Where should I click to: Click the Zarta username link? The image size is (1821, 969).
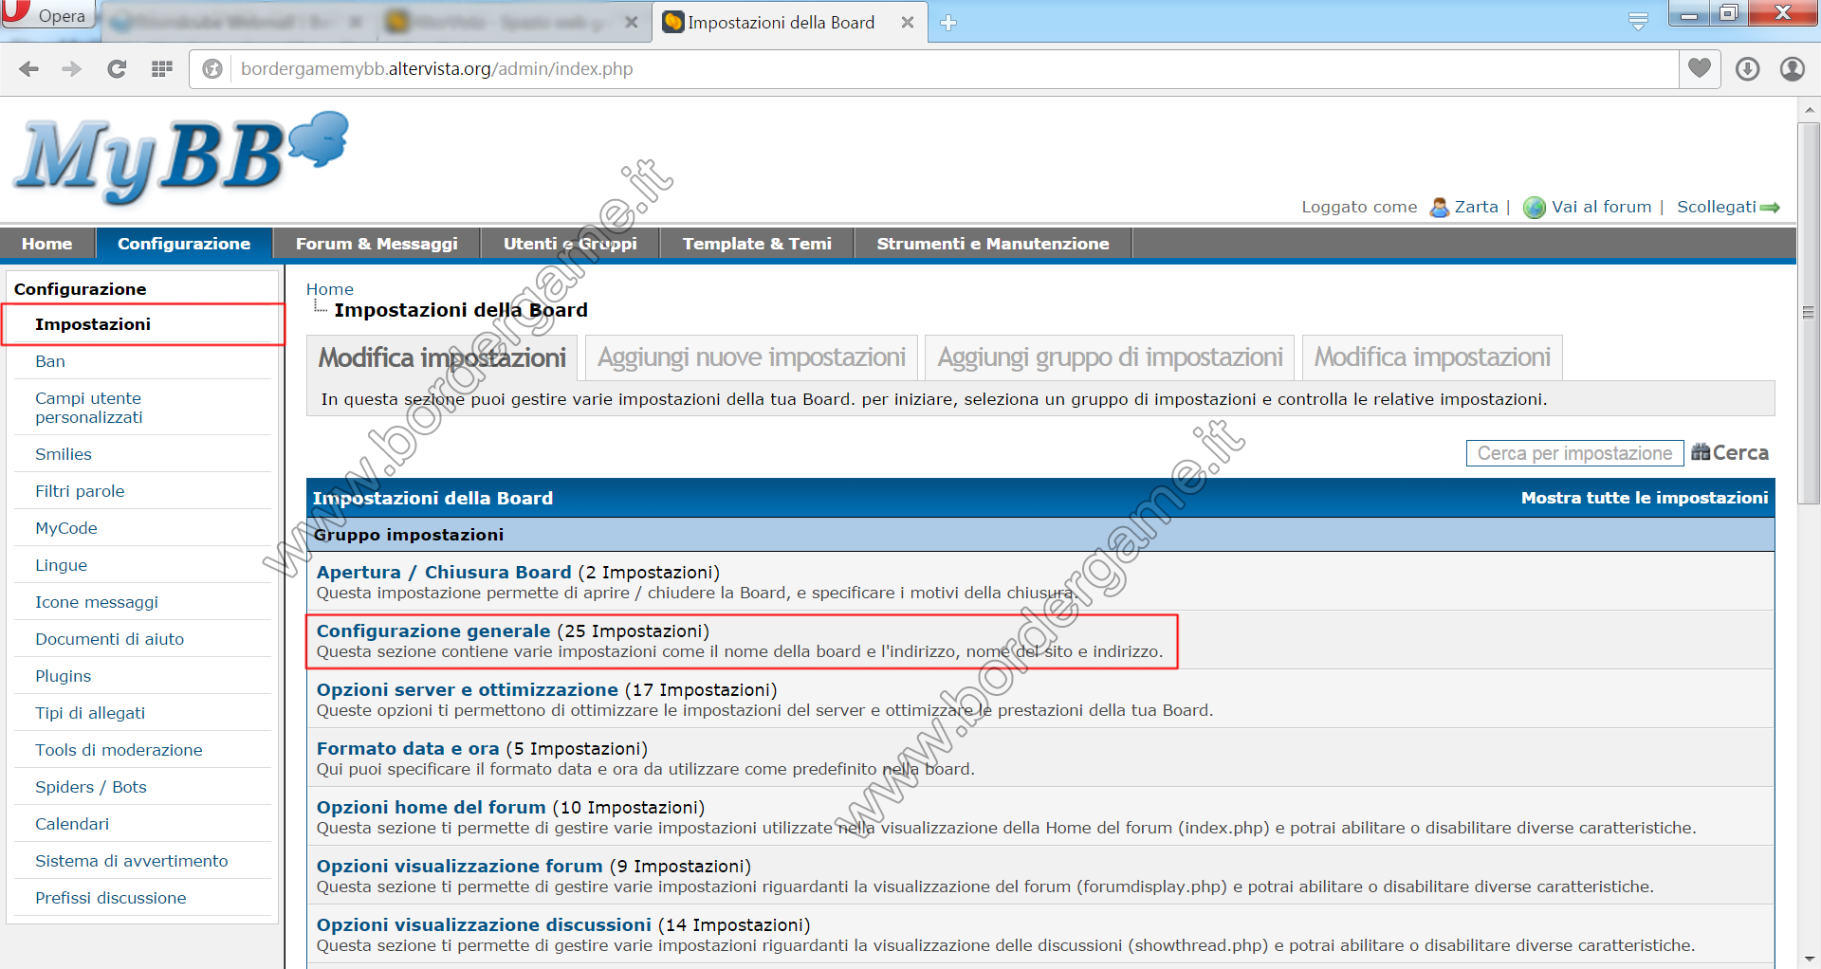1477,207
